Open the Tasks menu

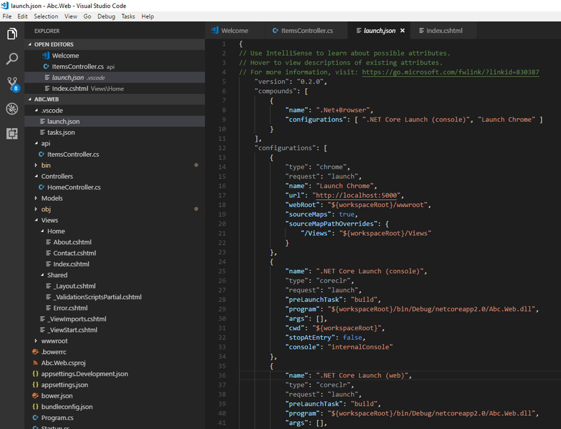[x=128, y=17]
